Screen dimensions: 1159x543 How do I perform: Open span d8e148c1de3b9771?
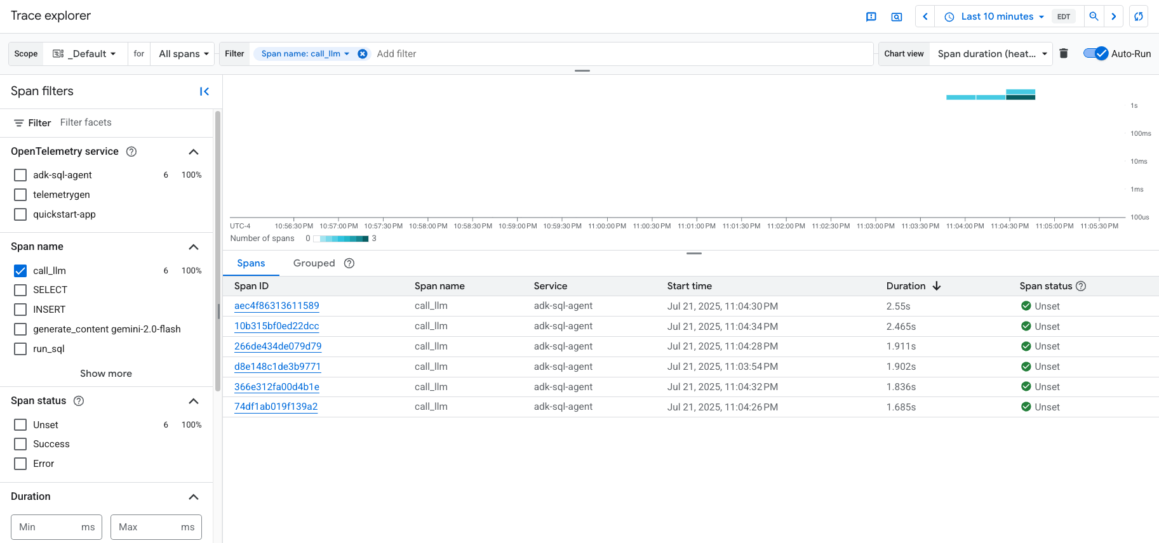pos(278,367)
